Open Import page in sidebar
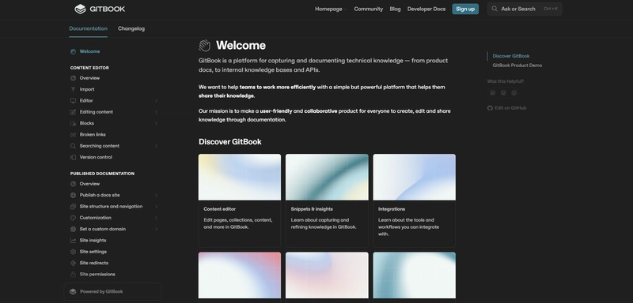Screen dimensions: 633x303 87,89
